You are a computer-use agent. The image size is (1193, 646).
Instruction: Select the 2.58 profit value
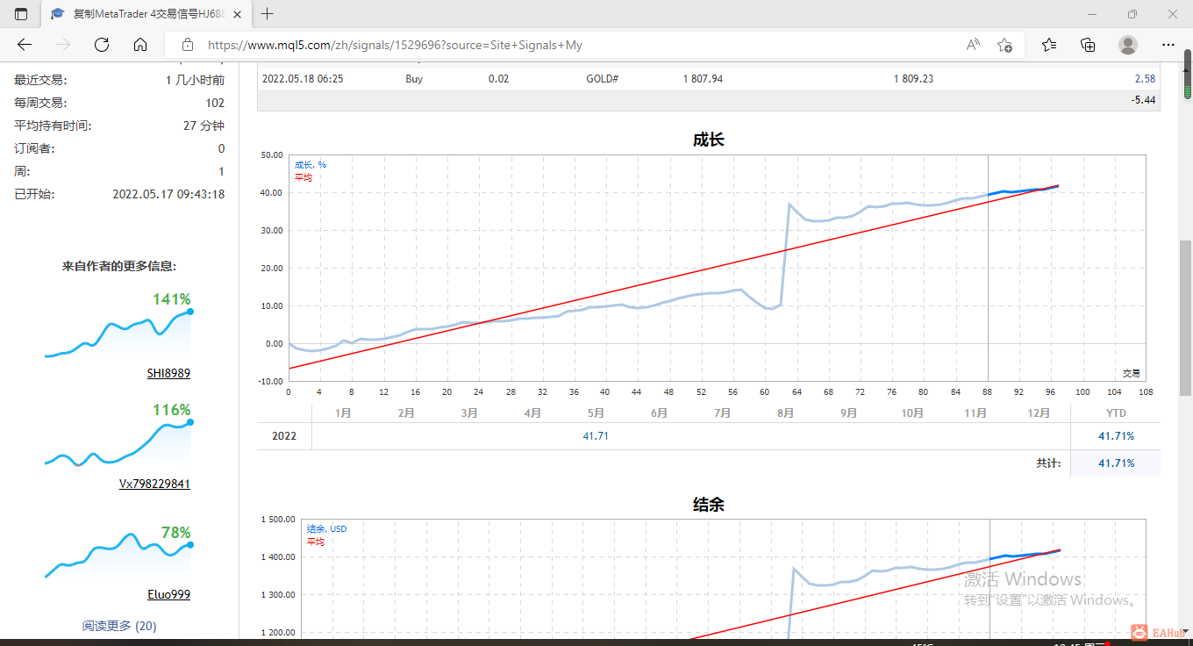(1145, 79)
